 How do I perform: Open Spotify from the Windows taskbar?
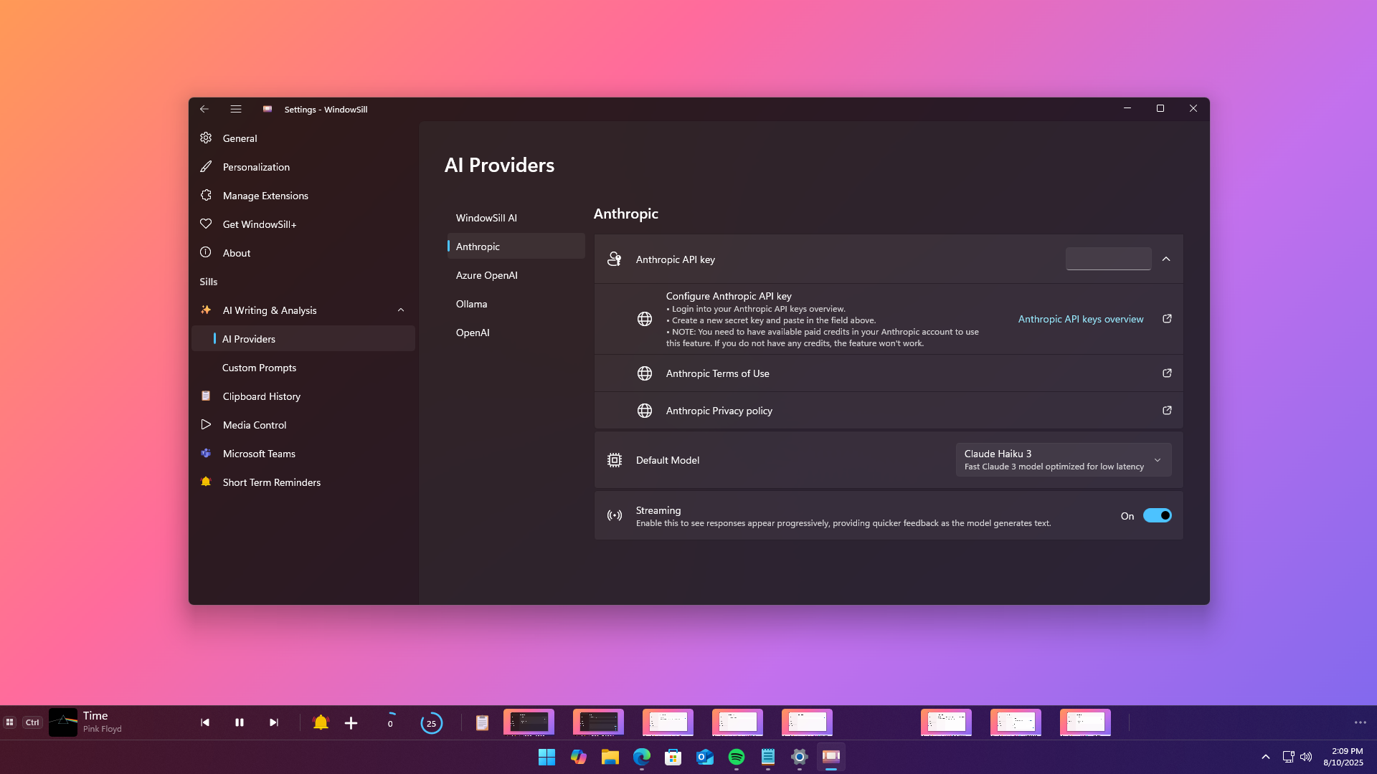[x=737, y=757]
